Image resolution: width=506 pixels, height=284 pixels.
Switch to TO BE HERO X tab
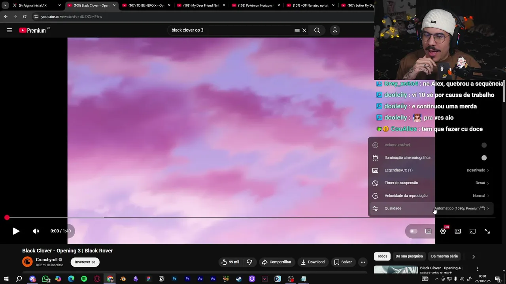tap(145, 6)
